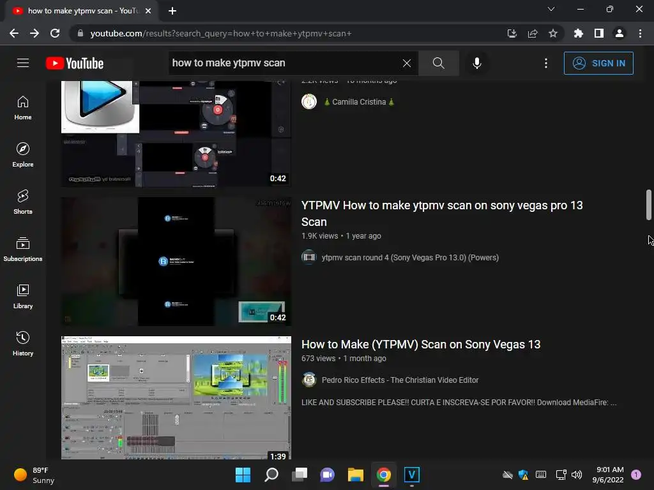Open the volume speaker tray icon
Screen dimensions: 654x490
577,475
